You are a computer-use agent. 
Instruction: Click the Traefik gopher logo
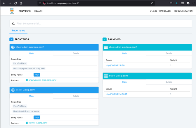coord(12,11)
